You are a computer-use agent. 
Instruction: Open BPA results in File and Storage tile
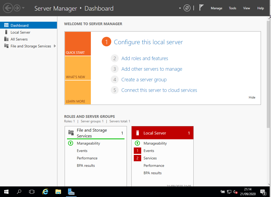86,165
